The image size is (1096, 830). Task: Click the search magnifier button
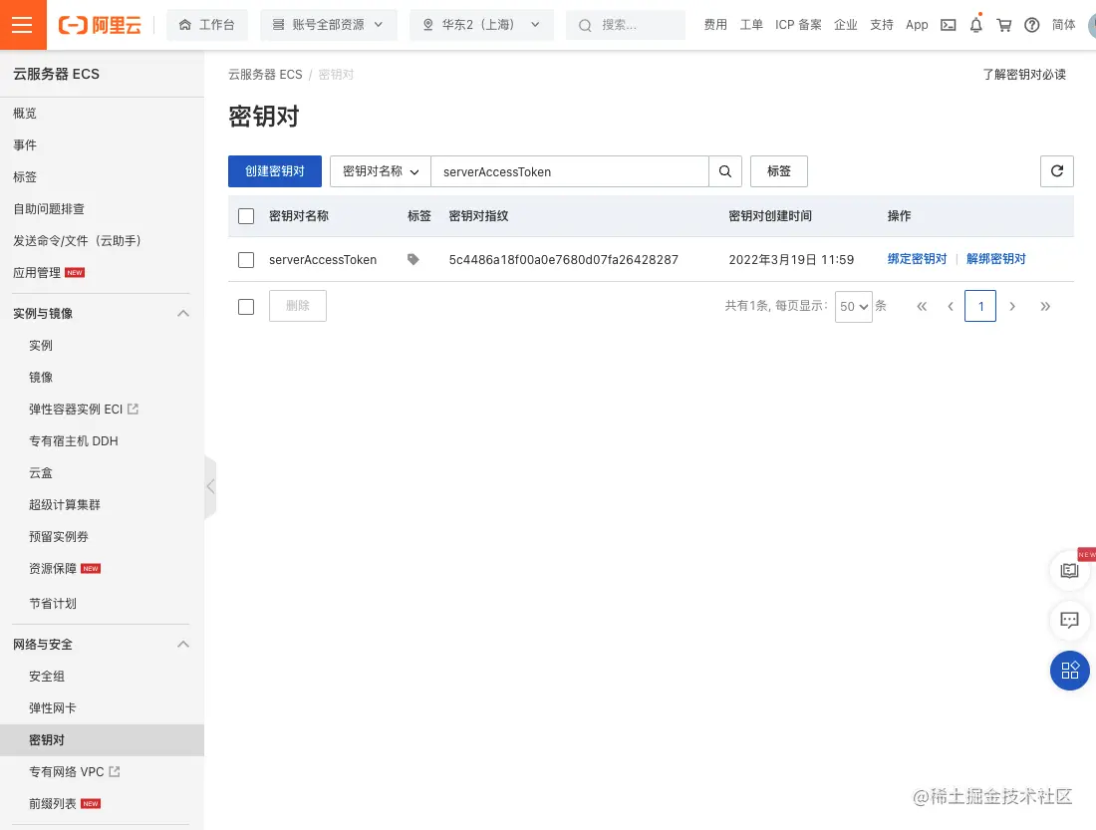tap(724, 171)
